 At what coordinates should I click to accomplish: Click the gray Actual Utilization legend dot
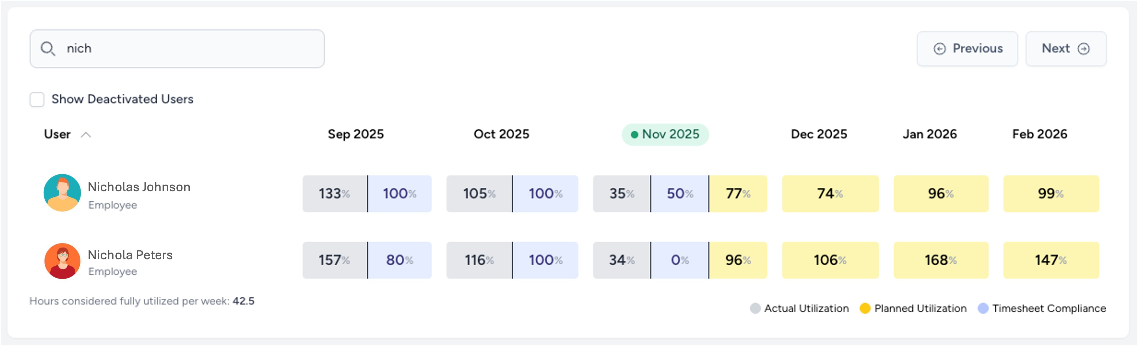[755, 309]
